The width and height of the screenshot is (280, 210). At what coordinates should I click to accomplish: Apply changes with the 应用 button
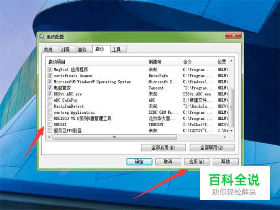click(197, 162)
